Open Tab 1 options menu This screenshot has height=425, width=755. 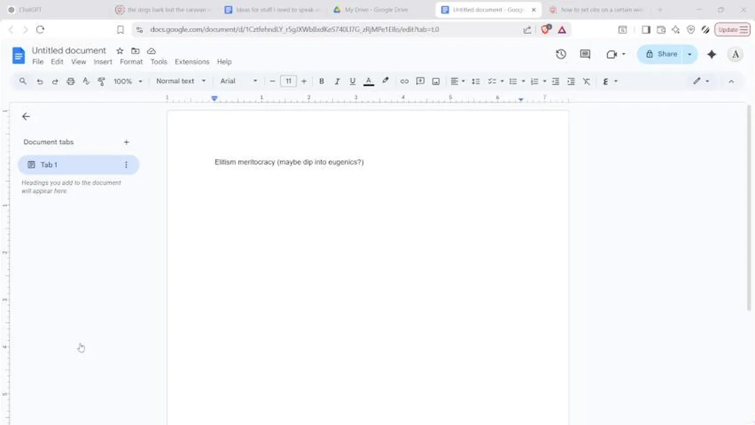click(126, 165)
